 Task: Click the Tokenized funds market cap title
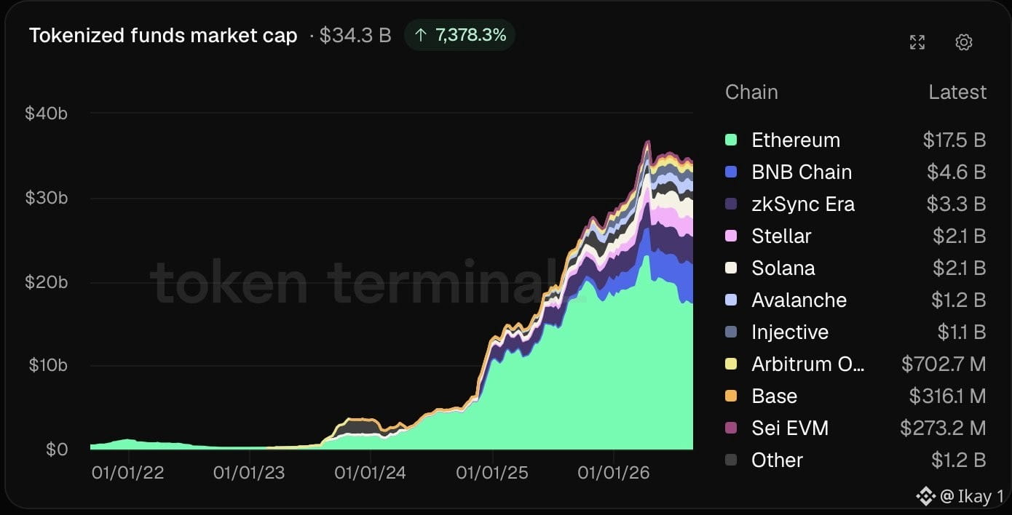pyautogui.click(x=163, y=36)
